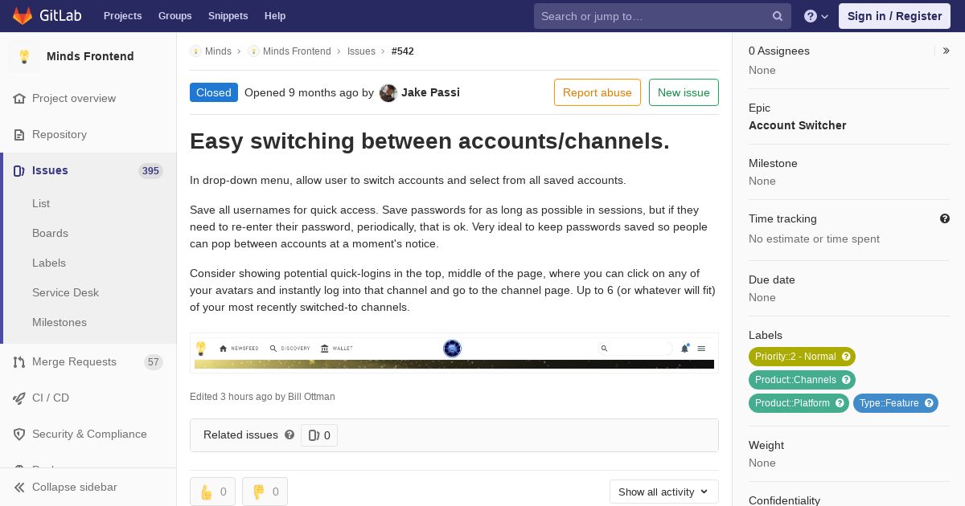Click the Type::Feature label
The image size is (965, 506).
896,403
